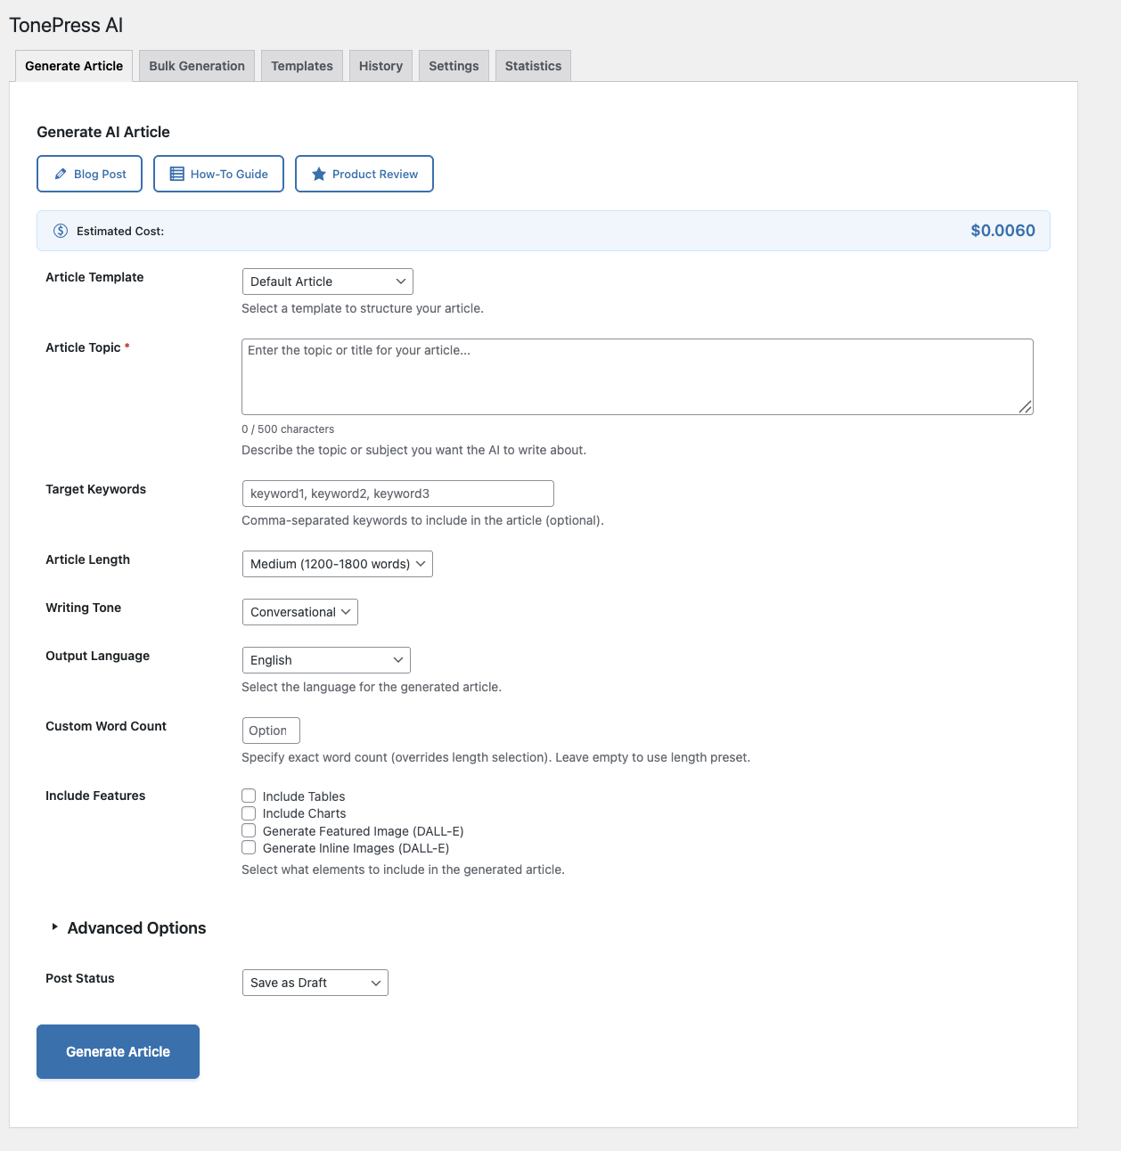Image resolution: width=1121 pixels, height=1151 pixels.
Task: Click the pencil icon on Blog Post
Action: pos(61,174)
